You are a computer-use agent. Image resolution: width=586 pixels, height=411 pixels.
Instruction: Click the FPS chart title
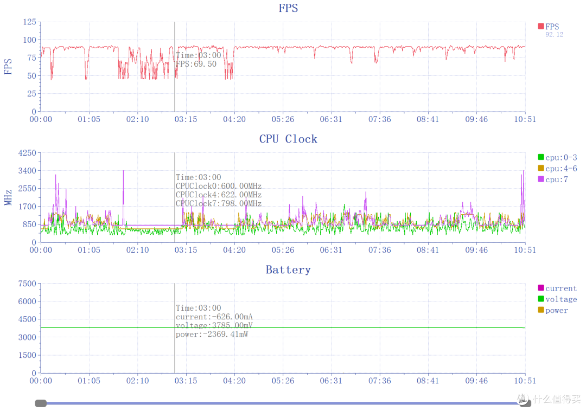288,8
